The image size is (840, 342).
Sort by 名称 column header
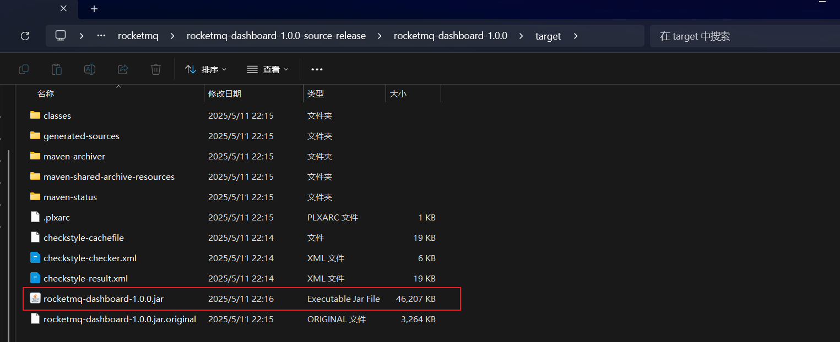(x=46, y=94)
